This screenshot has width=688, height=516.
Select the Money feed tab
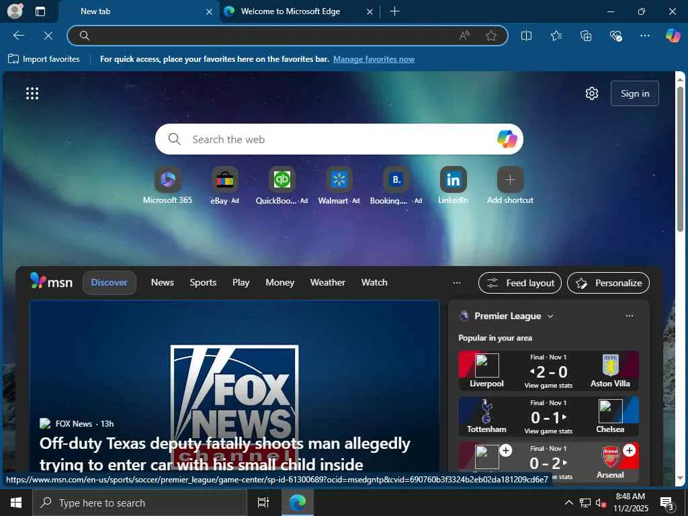pyautogui.click(x=280, y=283)
